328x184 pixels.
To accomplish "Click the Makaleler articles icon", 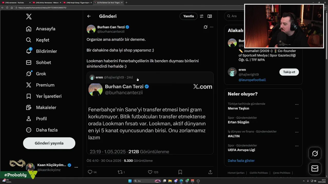I will click(29, 108).
